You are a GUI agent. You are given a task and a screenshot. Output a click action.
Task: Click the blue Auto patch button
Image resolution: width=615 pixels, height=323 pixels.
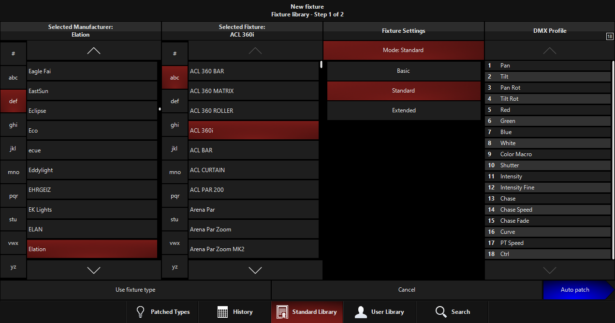tap(578, 290)
